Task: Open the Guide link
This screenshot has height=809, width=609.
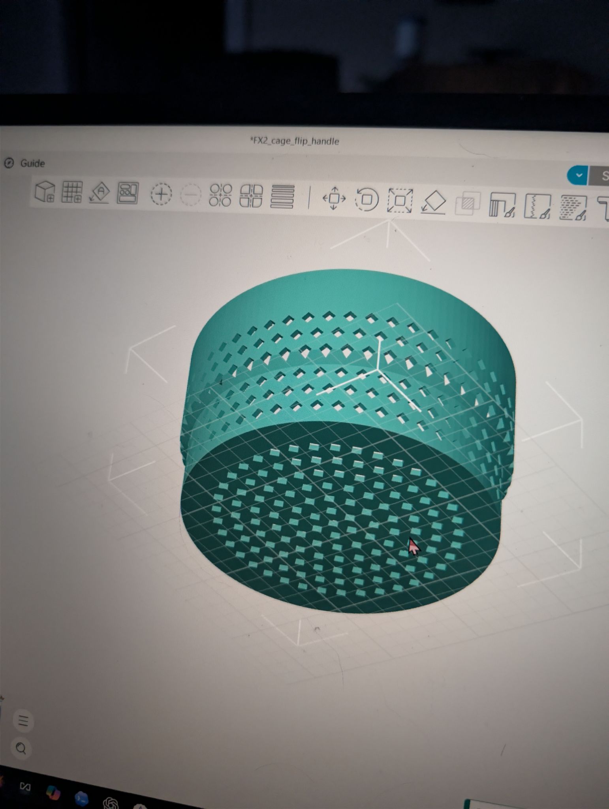Action: (x=24, y=163)
